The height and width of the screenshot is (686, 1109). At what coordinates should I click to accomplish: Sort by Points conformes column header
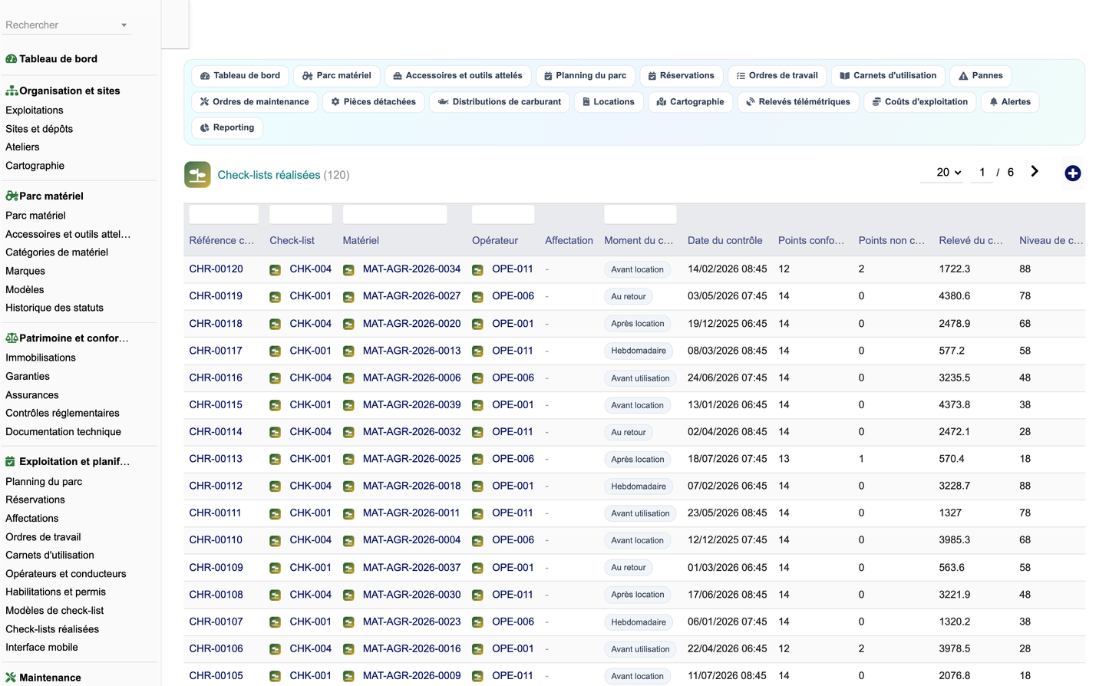(811, 240)
